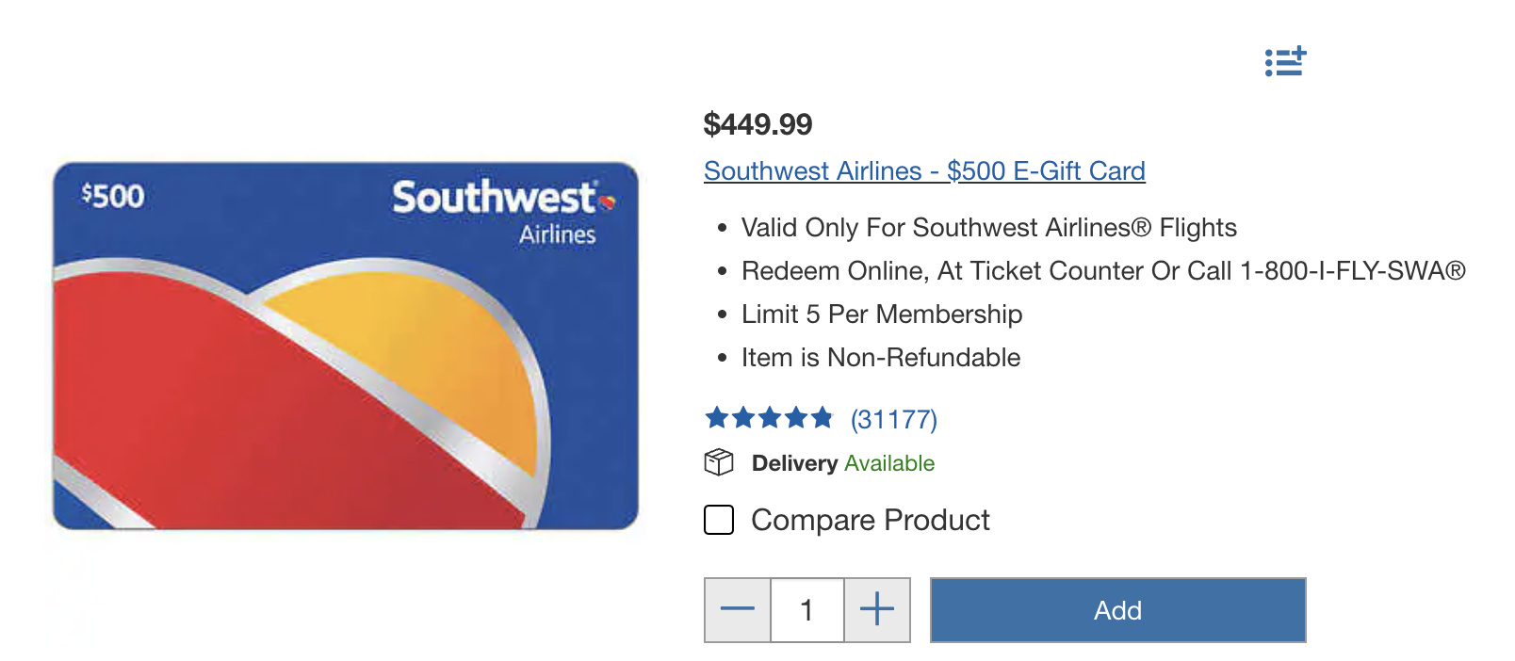Click the Delivery Available text

(x=842, y=463)
